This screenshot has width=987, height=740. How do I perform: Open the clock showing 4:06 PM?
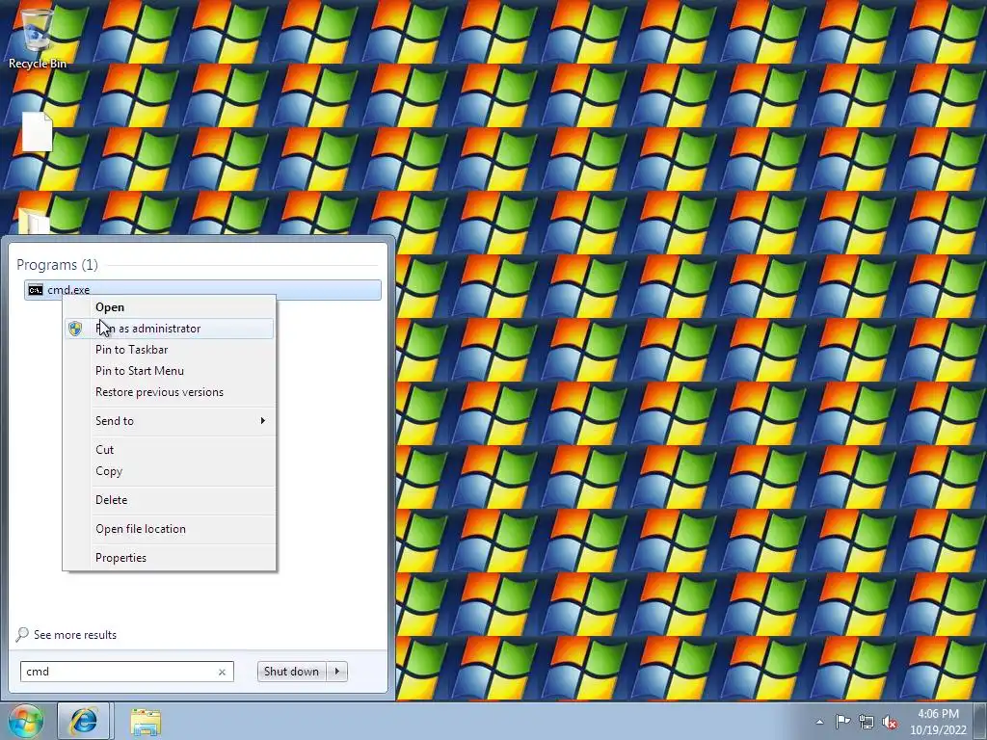[938, 722]
